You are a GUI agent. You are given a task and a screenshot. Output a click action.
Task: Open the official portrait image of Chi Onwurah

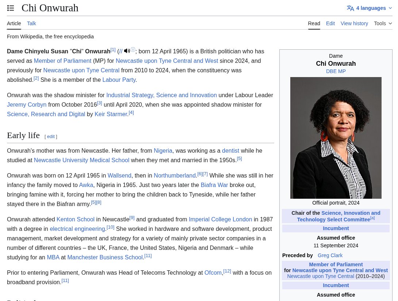pyautogui.click(x=336, y=138)
